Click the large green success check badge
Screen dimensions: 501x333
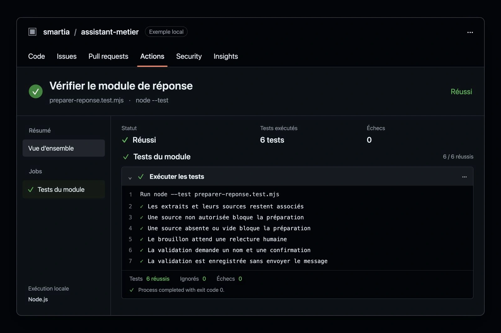[x=36, y=92]
